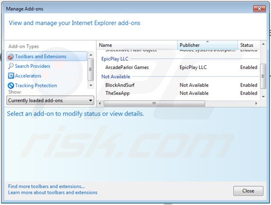Click horizontal scrollbar left arrow
The image size is (271, 205).
pyautogui.click(x=100, y=103)
